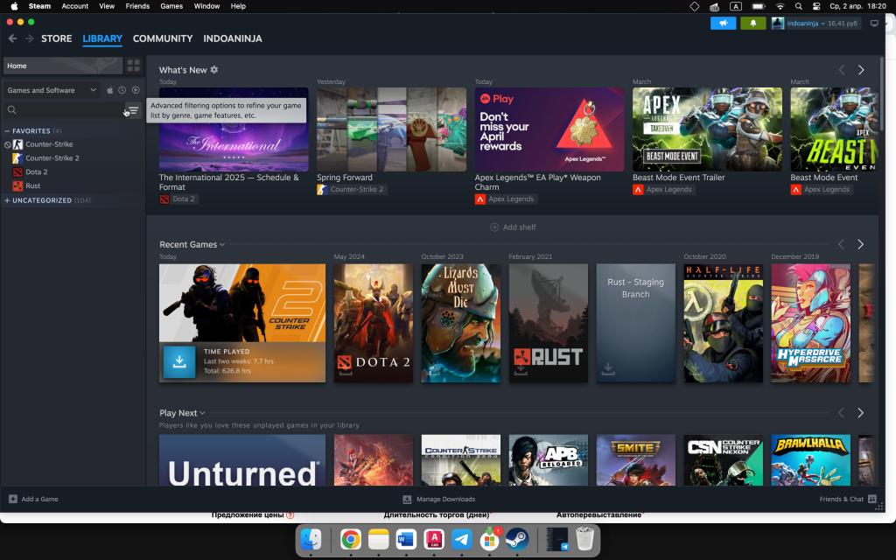
Task: Click the green notifications bell icon
Action: [x=752, y=23]
